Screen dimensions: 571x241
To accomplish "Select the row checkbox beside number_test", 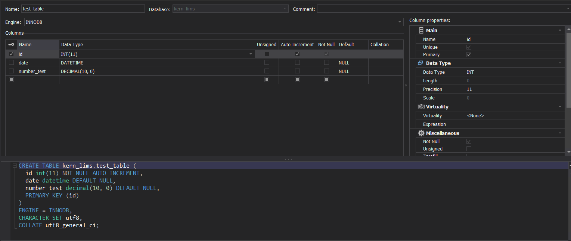I will coord(11,71).
